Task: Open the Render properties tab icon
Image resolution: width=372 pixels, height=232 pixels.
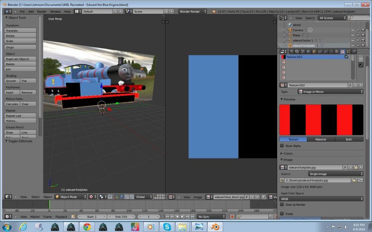Action: (x=292, y=51)
